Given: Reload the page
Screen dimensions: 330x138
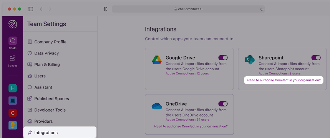Looking at the screenshot, I should pos(262,9).
